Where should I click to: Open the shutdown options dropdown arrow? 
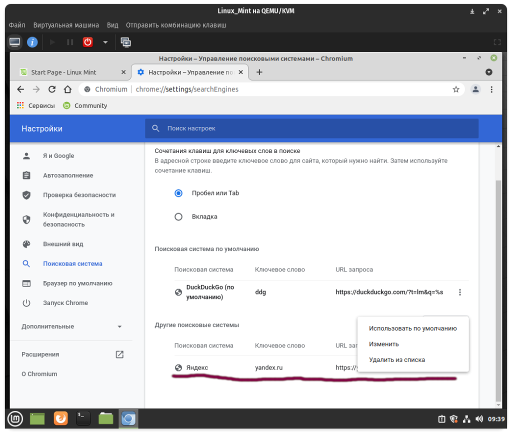point(105,42)
